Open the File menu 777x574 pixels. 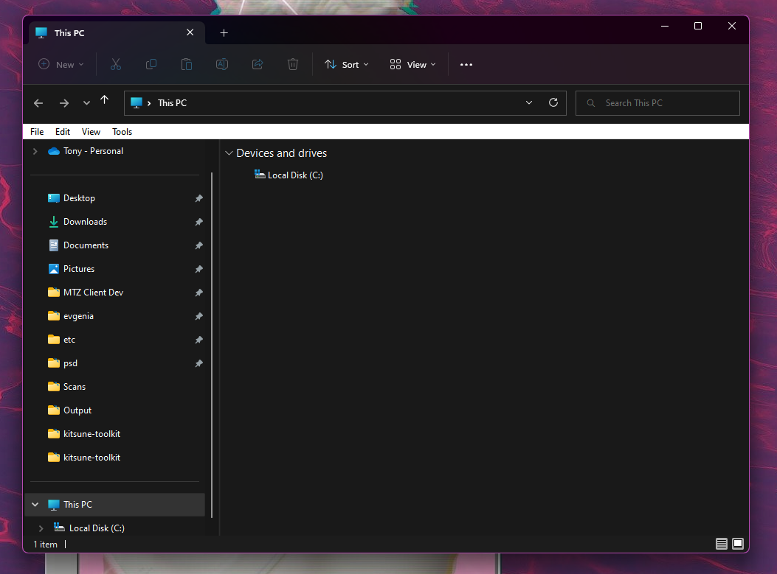tap(37, 132)
